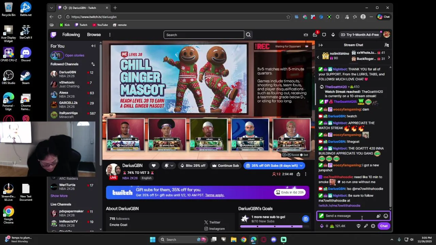Click Show More in followed channels
436x245 pixels.
59,196
